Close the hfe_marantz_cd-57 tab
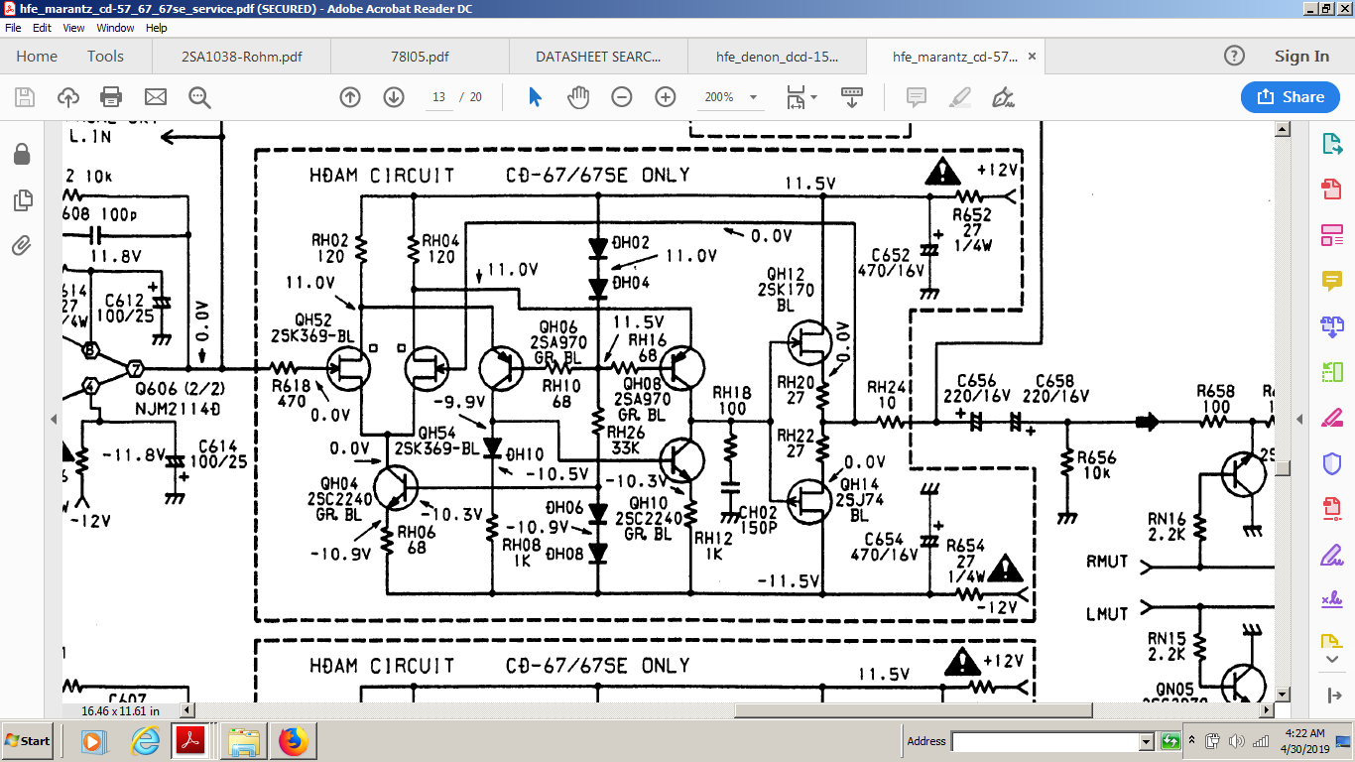The width and height of the screenshot is (1355, 762). (x=1032, y=58)
